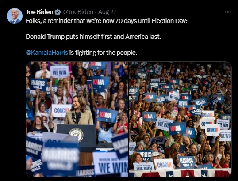Viewport: 238px width, 181px height.
Task: Click the white COACH! sign in left photo
Action: coord(61,111)
